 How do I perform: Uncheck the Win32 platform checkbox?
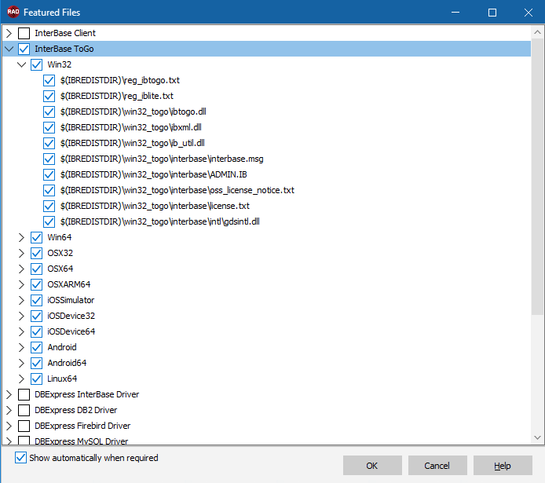pos(36,64)
